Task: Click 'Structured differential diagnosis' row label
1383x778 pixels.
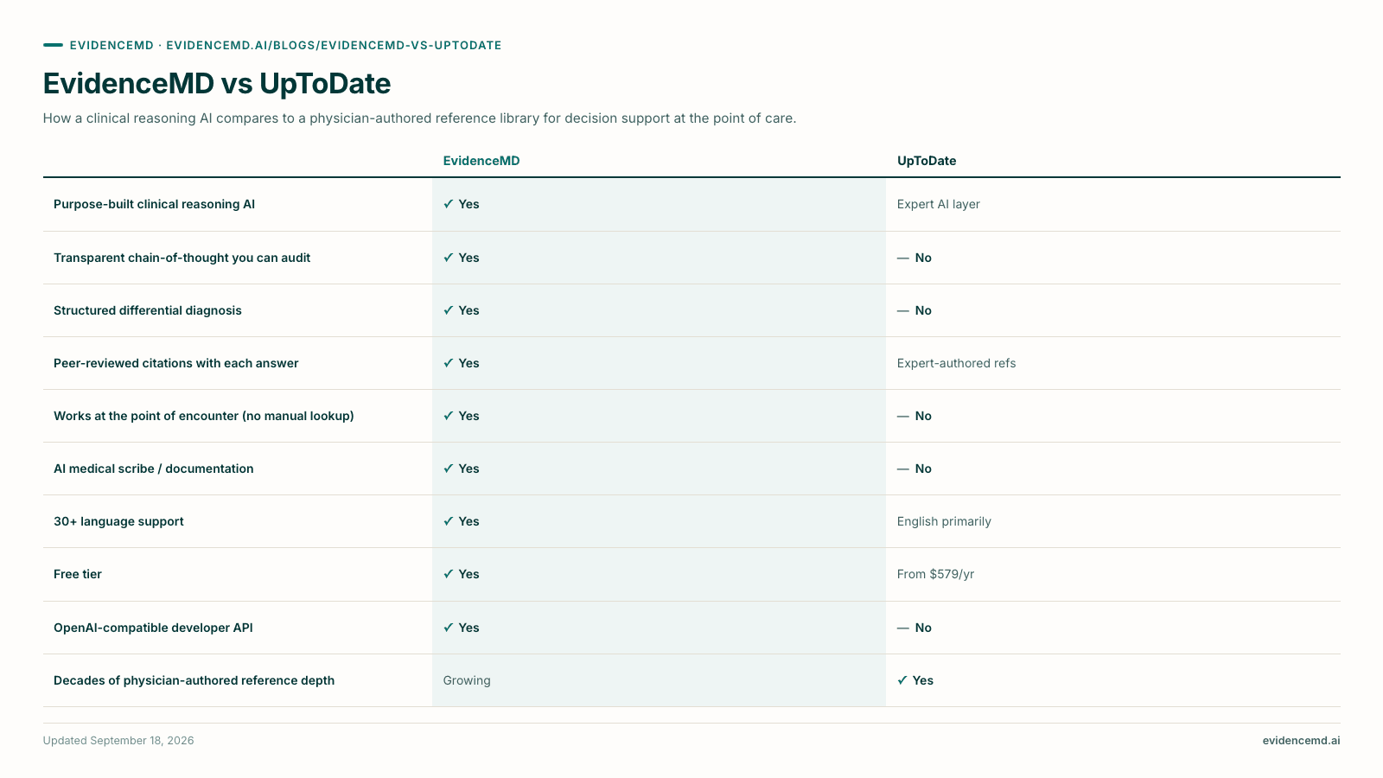Action: click(x=148, y=310)
